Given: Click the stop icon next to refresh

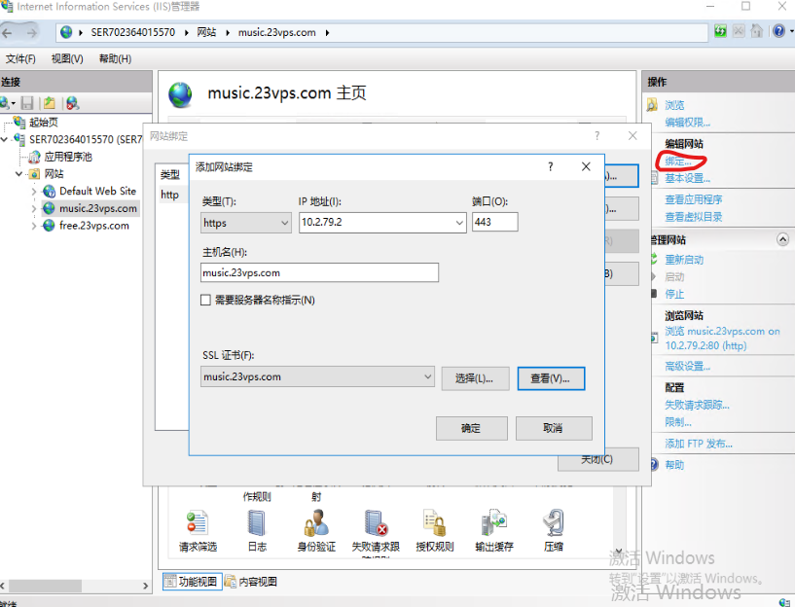Looking at the screenshot, I should click(x=739, y=31).
